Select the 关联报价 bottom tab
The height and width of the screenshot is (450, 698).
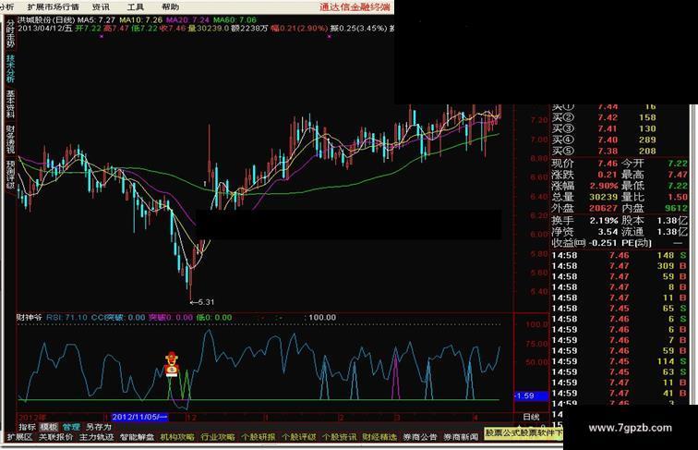(x=56, y=437)
